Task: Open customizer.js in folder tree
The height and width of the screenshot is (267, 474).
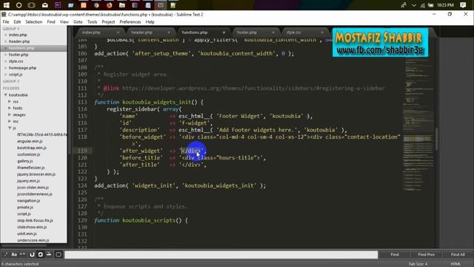Action: pyautogui.click(x=29, y=154)
